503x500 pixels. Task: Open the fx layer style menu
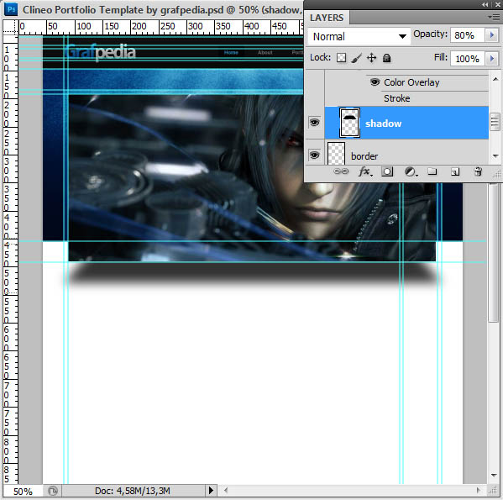(x=365, y=171)
